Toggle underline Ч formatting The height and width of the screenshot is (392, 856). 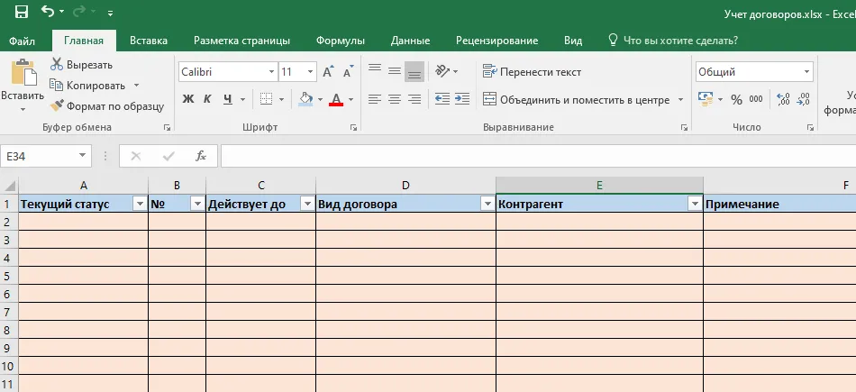click(x=228, y=99)
